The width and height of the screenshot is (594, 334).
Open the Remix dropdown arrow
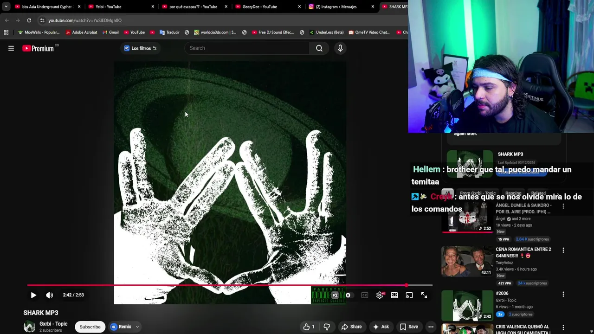click(x=137, y=327)
